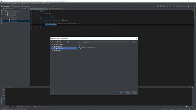This screenshot has width=196, height=110.
Task: Click the Debug bug icon in the main toolbar
Action: point(189,6)
